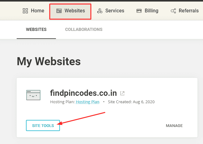Click the Services cubes icon
The width and height of the screenshot is (203, 144).
pyautogui.click(x=100, y=11)
